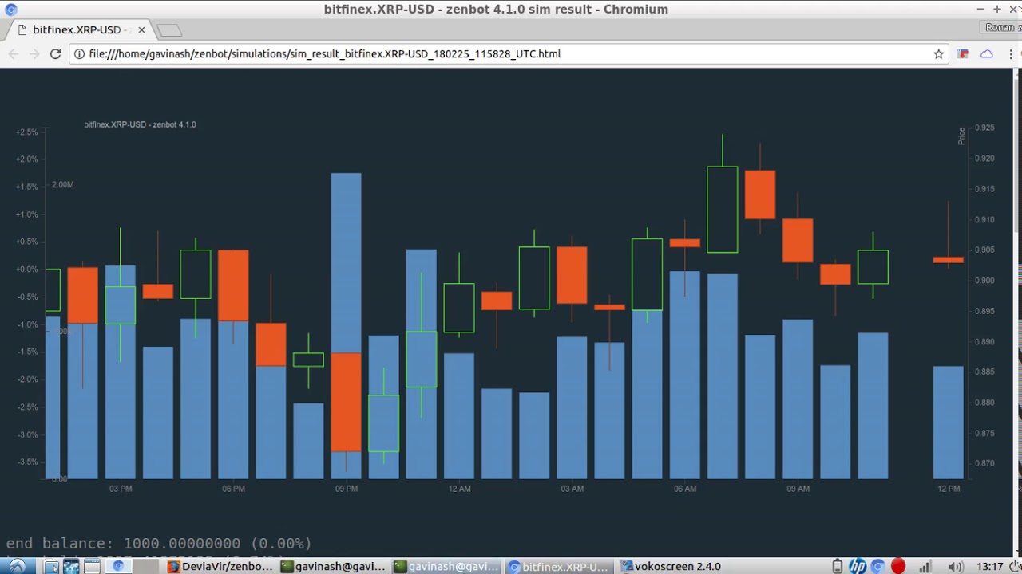Click the 0.925 price axis label
The width and height of the screenshot is (1022, 574).
984,128
